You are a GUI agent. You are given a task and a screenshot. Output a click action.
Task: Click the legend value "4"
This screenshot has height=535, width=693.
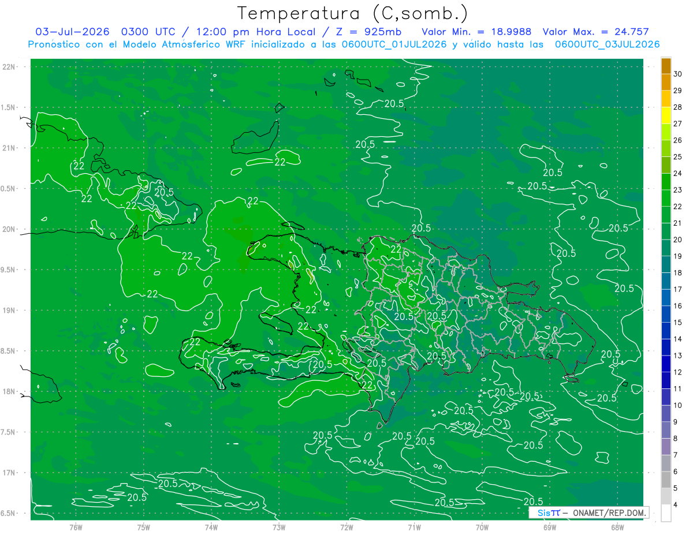pyautogui.click(x=676, y=505)
